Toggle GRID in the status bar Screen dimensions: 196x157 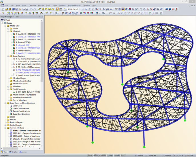[96, 155]
